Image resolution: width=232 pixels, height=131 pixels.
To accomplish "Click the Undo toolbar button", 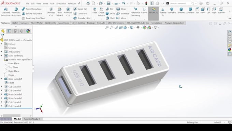I will 124,3.
